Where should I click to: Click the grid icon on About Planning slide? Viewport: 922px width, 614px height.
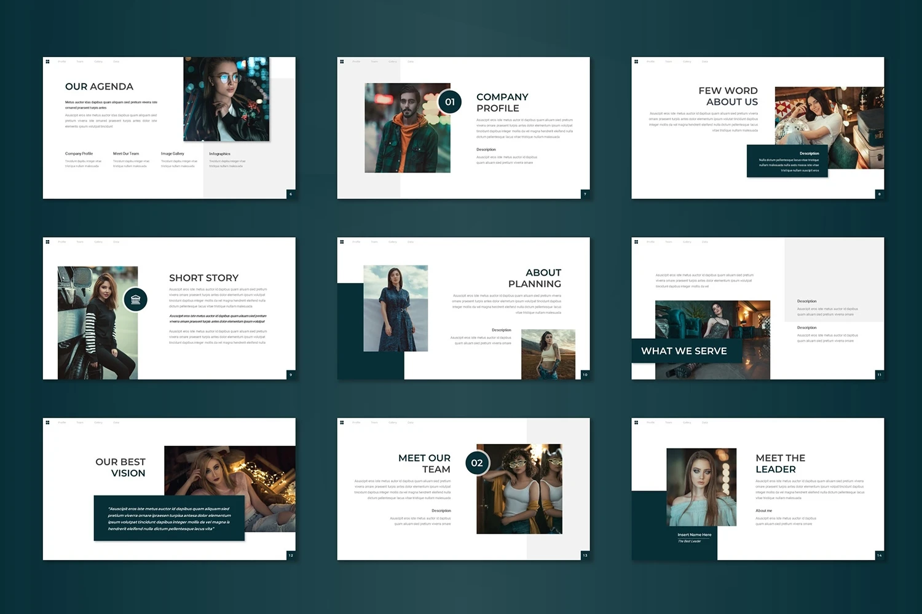click(342, 242)
